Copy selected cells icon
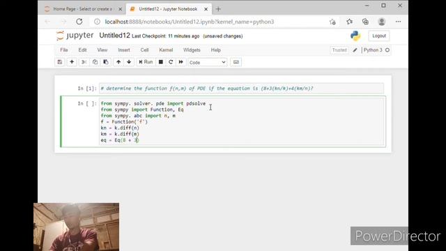This screenshot has width=446, height=251. point(95,62)
